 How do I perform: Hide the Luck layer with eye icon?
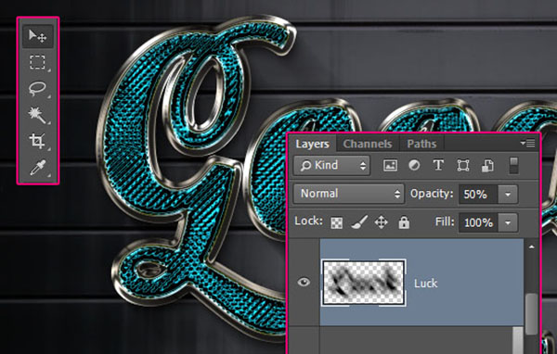coord(304,282)
